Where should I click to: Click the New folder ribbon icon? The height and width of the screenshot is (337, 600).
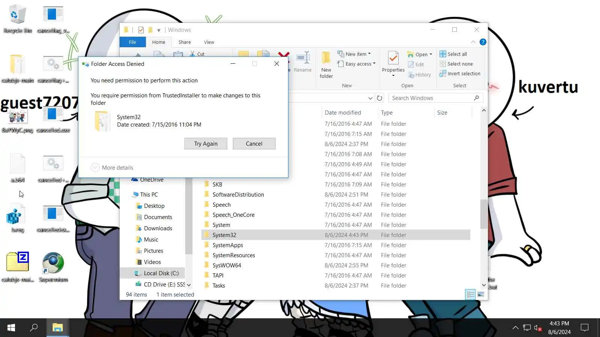tap(326, 65)
